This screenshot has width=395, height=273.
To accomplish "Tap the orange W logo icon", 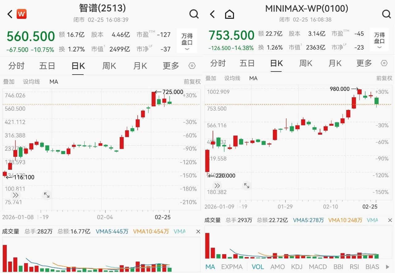I will [22, 14].
